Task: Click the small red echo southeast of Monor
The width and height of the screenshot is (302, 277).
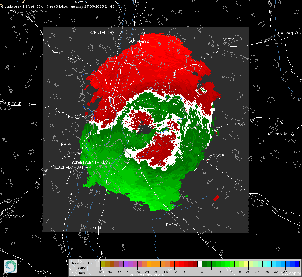Action: pyautogui.click(x=216, y=198)
